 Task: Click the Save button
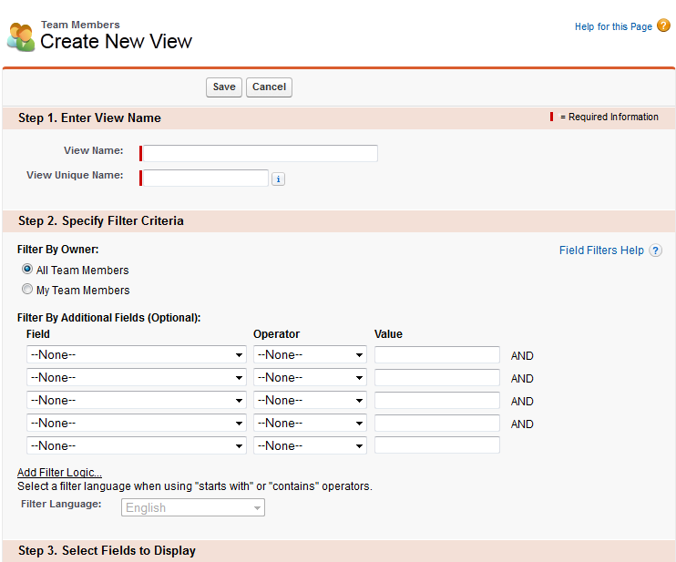point(224,87)
